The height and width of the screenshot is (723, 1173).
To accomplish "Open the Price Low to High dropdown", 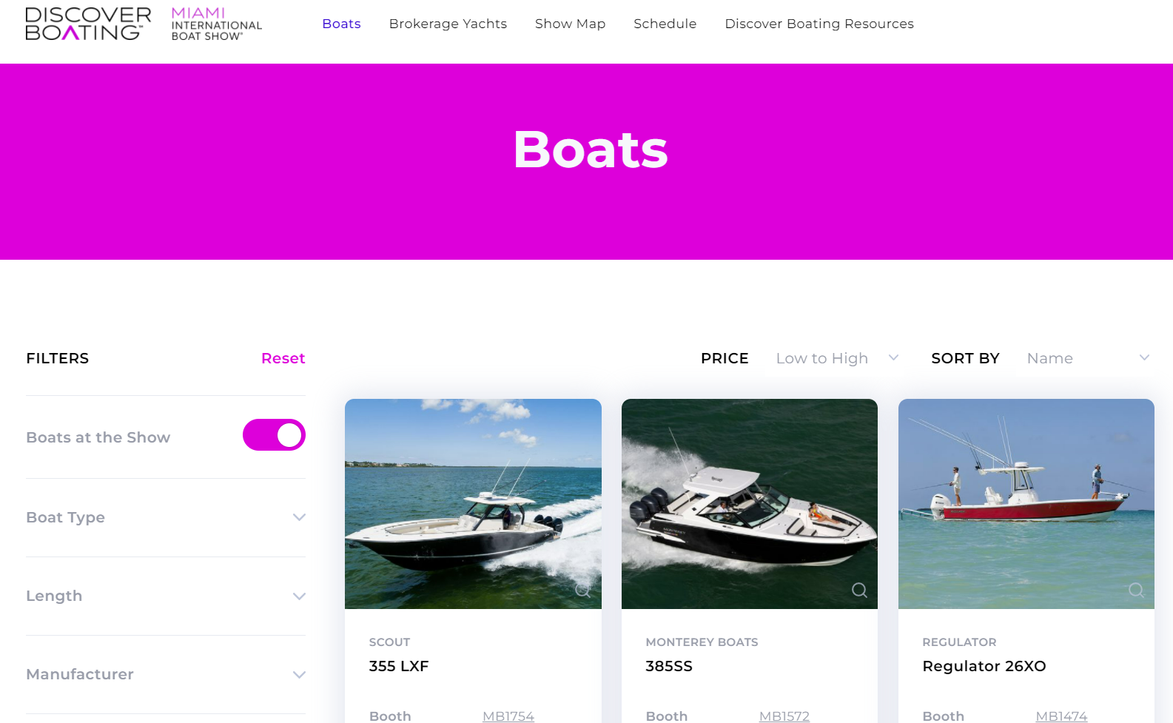I will pos(837,358).
